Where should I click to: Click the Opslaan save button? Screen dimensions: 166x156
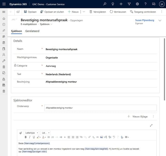pyautogui.click(x=30, y=12)
